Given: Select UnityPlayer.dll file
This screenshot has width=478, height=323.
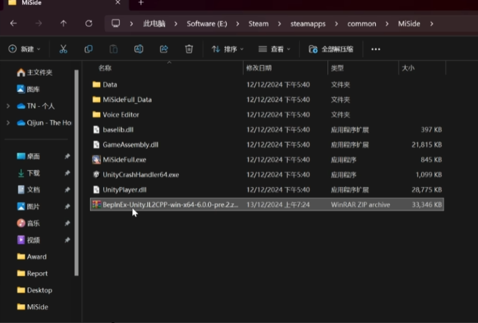Looking at the screenshot, I should tap(267, 190).
